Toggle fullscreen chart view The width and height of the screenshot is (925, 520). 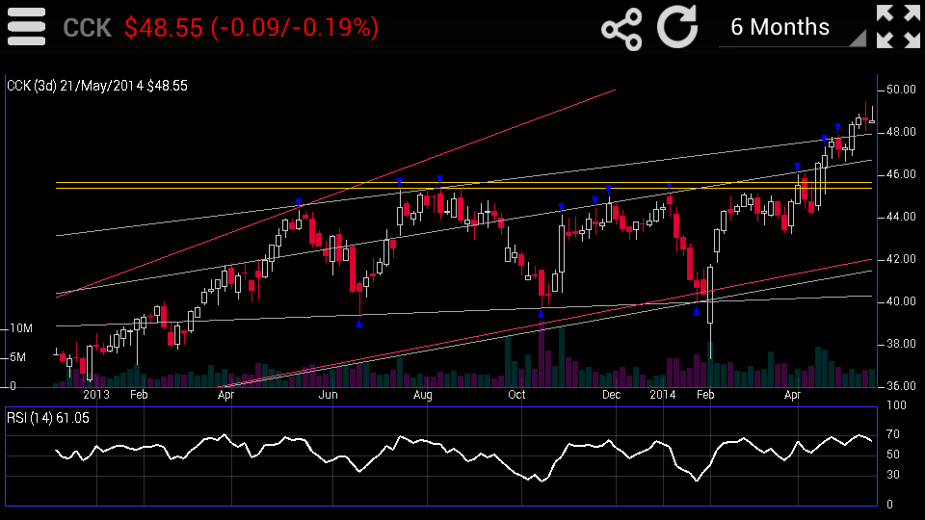[x=898, y=27]
